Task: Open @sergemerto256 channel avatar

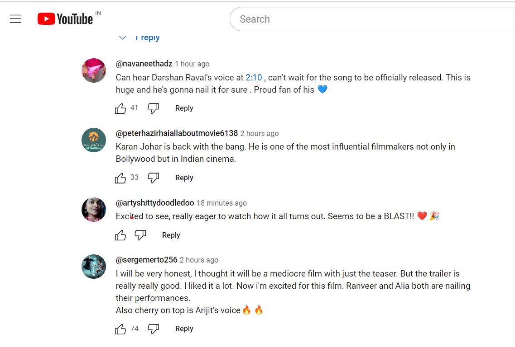Action: (94, 267)
